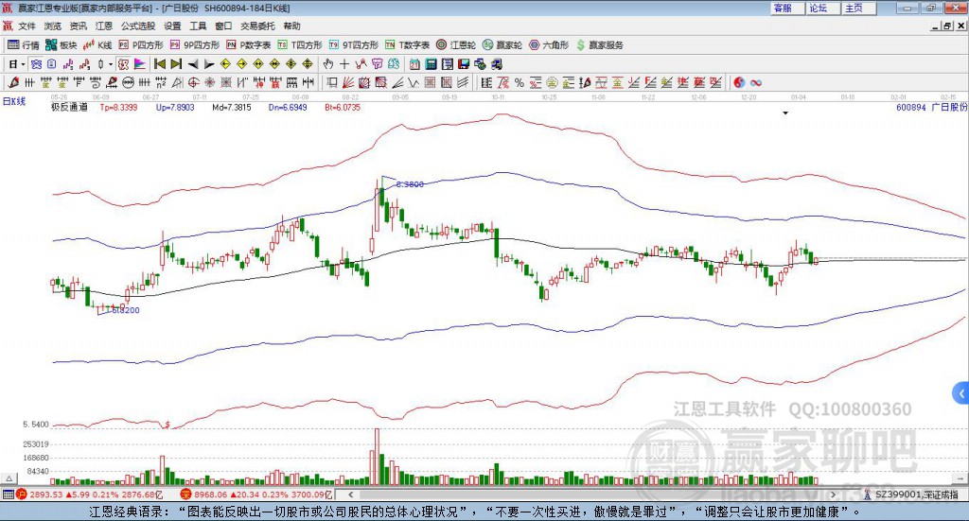This screenshot has height=521, width=969.
Task: Open the T数字表 tool
Action: (x=407, y=45)
